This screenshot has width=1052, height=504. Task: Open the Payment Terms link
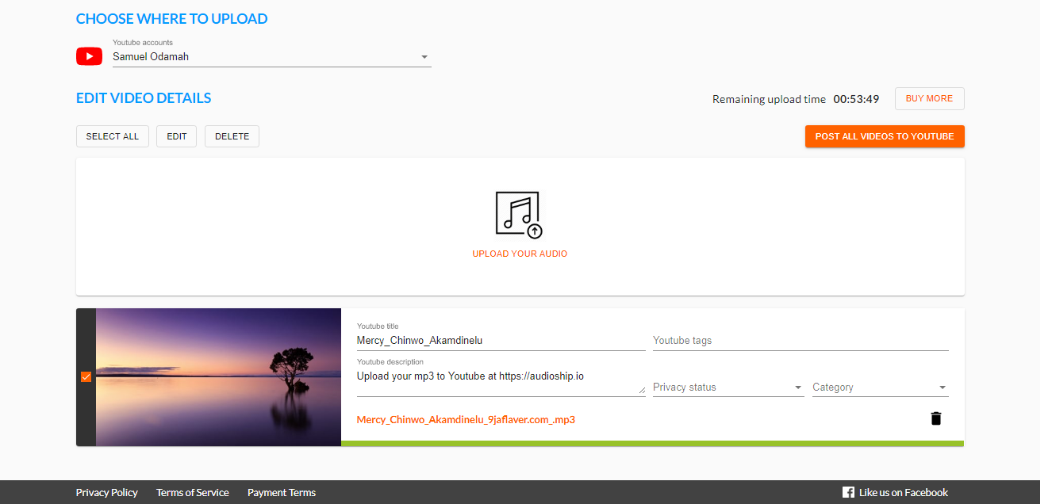(282, 492)
